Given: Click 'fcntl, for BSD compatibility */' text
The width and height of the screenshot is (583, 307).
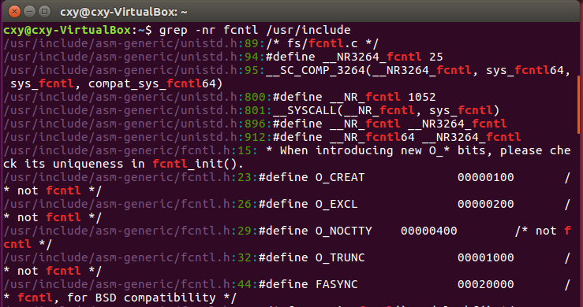Looking at the screenshot, I should 127,298.
